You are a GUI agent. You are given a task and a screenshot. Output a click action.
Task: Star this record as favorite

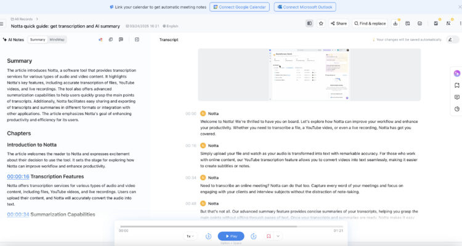pos(321,23)
